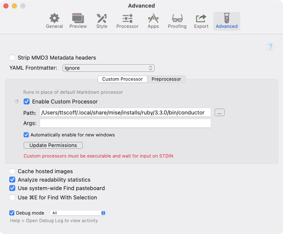Open the Preview preferences pane

click(78, 21)
